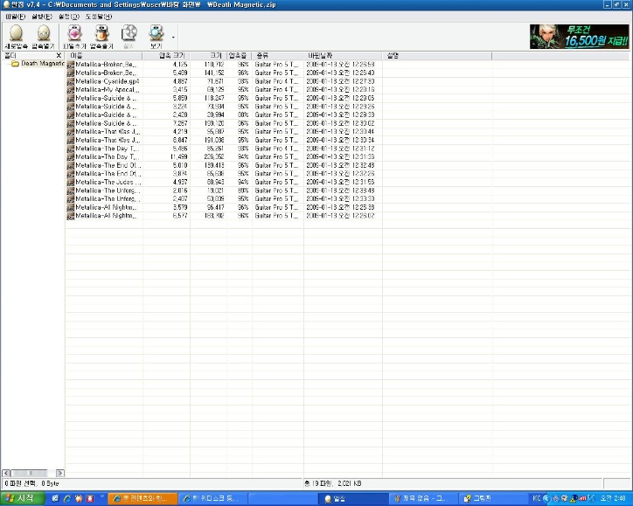Click the 94% ratio cell in The Judas row

(243, 182)
